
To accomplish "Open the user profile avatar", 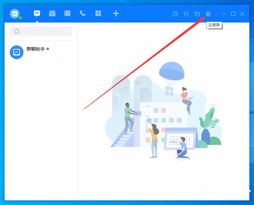I will tap(15, 14).
